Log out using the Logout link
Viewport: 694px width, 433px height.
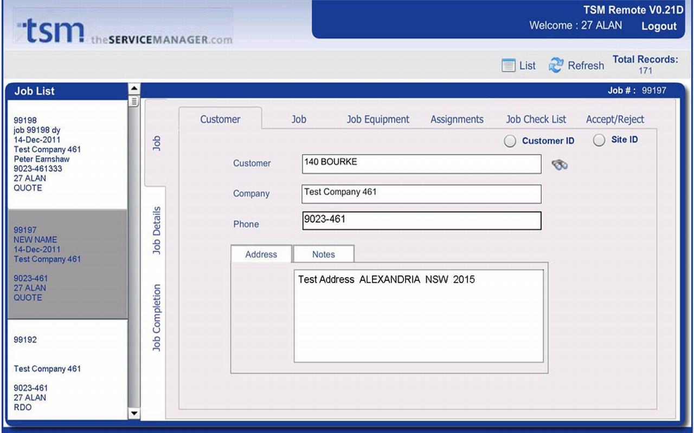pyautogui.click(x=659, y=26)
